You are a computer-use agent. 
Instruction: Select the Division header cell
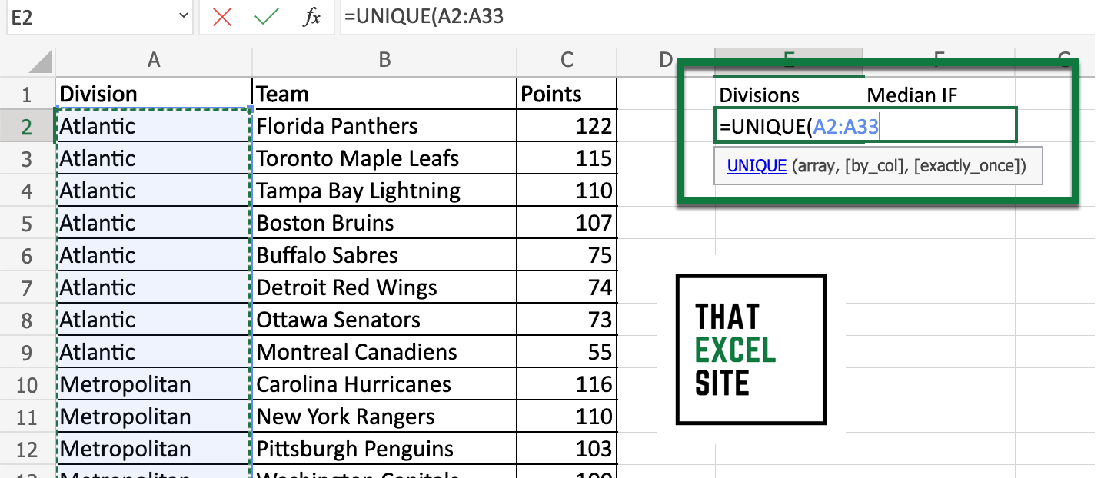(153, 93)
